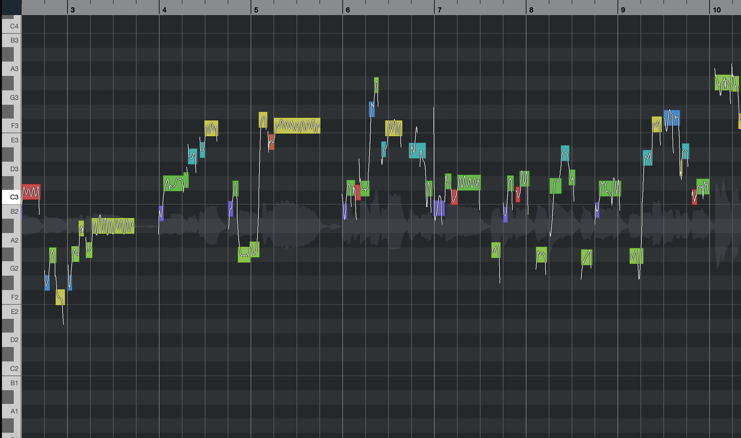The image size is (741, 438).
Task: Select yellow F2 segment before bar 3
Action: [60, 297]
